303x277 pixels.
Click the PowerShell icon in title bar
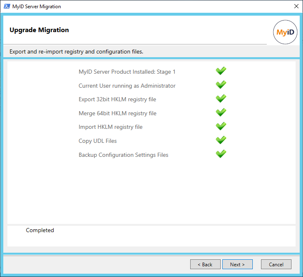(7, 6)
